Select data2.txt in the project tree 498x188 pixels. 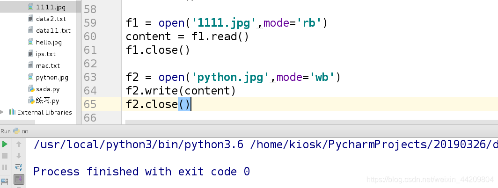pos(51,19)
